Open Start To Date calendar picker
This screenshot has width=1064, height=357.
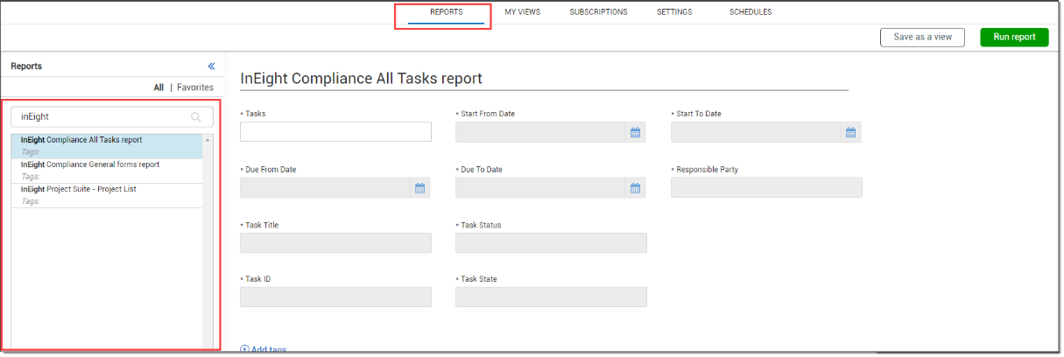tap(850, 132)
